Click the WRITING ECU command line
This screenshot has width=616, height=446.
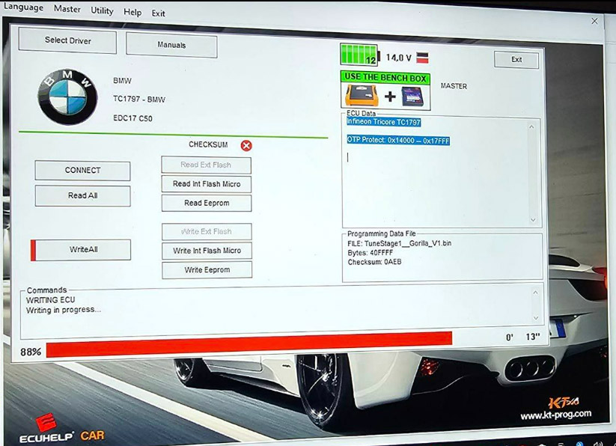point(50,300)
